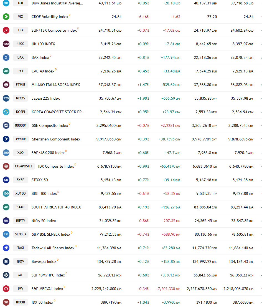Click the Japan 225 logo icon

pos(6,98)
